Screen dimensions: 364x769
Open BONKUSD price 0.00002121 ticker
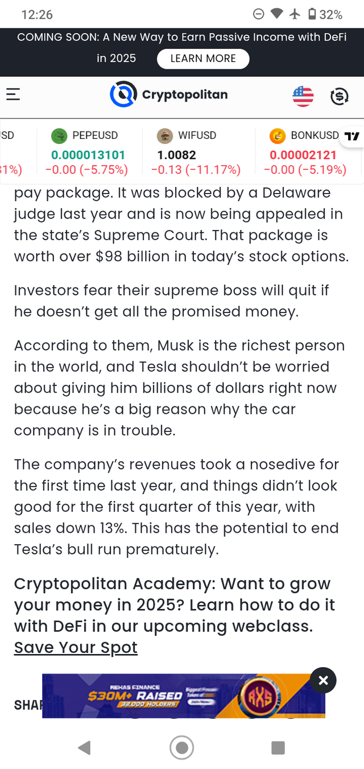(x=303, y=155)
